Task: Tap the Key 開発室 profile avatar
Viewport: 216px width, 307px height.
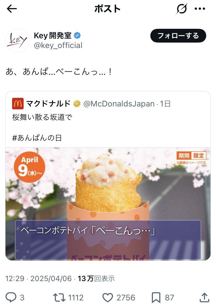Action: coord(17,40)
